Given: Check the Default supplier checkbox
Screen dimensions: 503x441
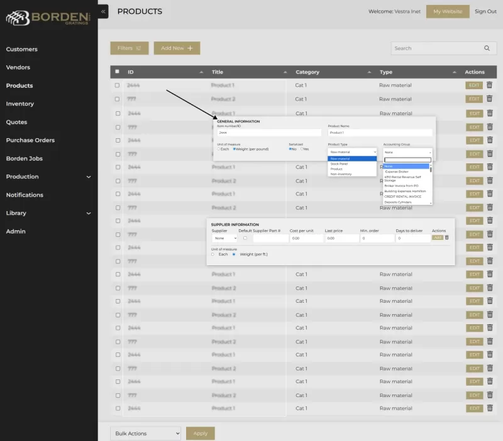Looking at the screenshot, I should click(x=245, y=238).
